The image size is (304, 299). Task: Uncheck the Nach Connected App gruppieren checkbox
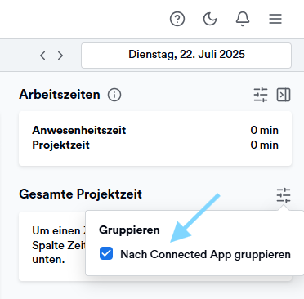(x=106, y=253)
